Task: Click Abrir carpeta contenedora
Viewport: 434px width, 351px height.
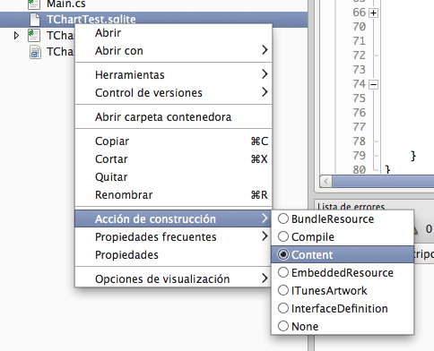Action: (173, 117)
